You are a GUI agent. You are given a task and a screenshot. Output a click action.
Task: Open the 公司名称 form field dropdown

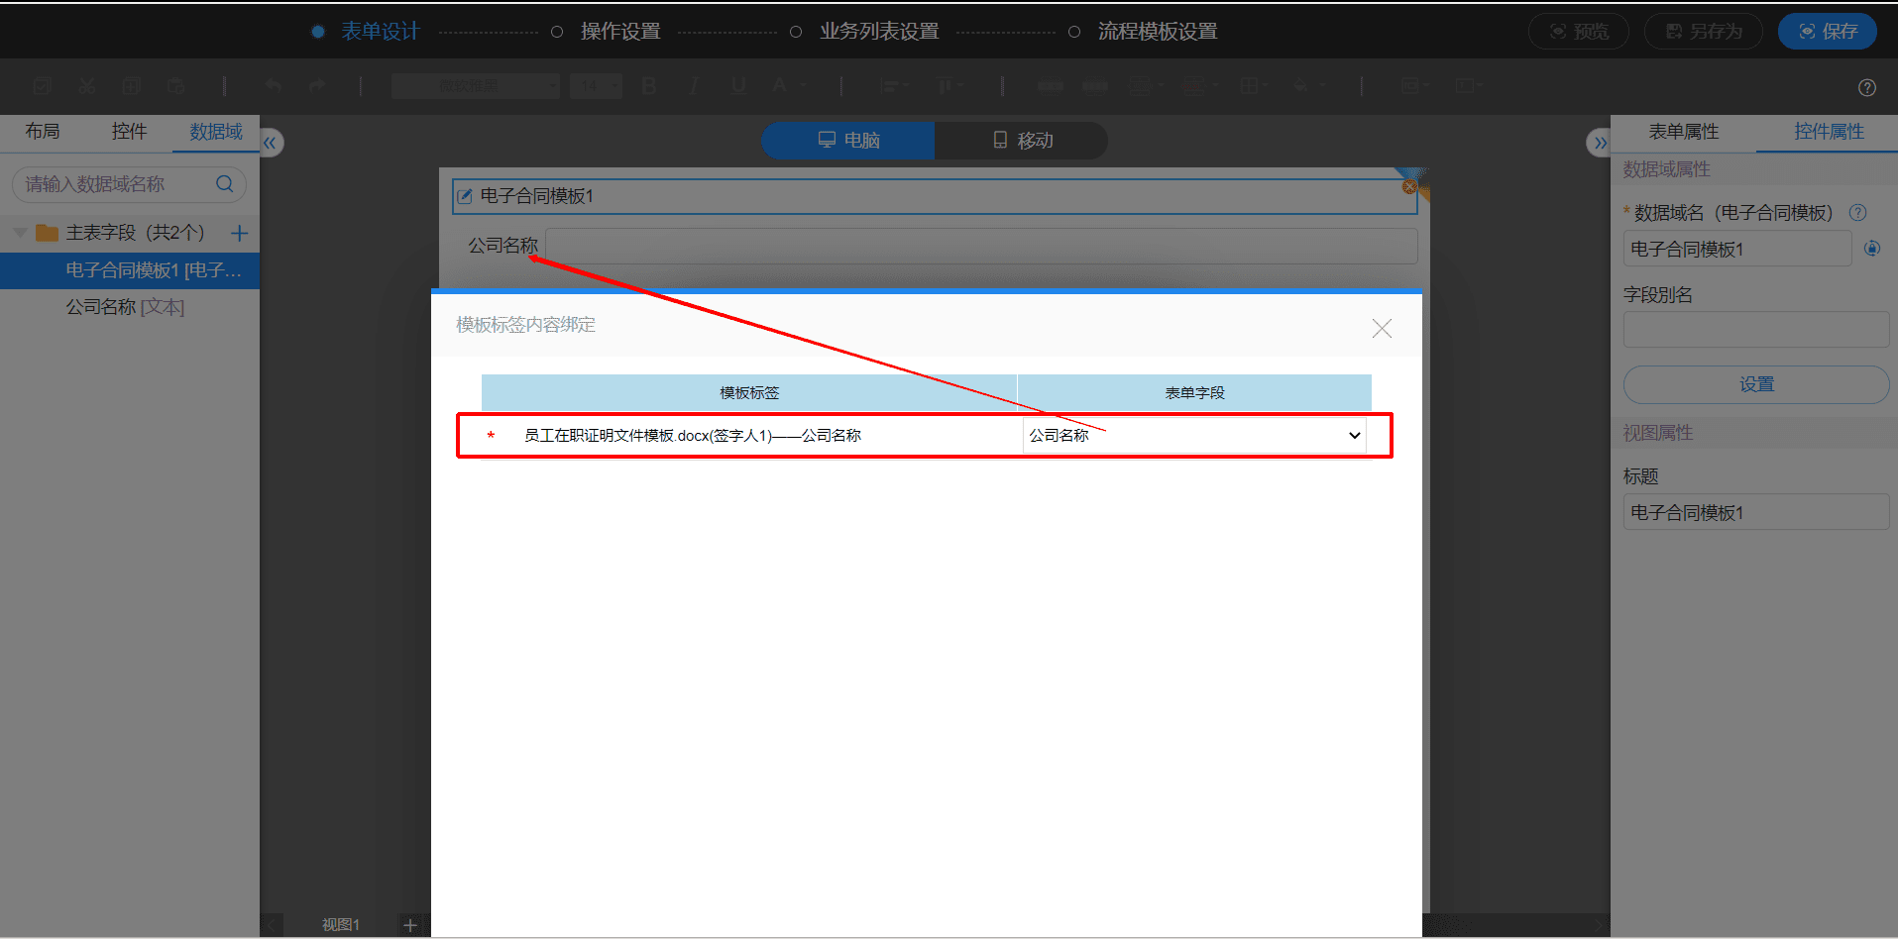pos(1194,435)
